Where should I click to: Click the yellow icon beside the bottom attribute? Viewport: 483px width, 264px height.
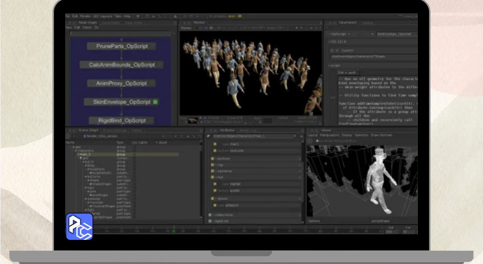[213, 159]
